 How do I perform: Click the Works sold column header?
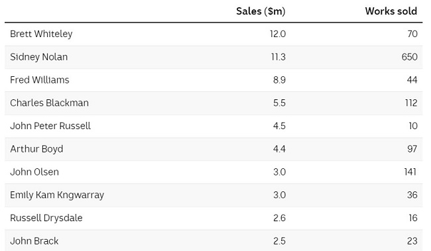pos(391,11)
